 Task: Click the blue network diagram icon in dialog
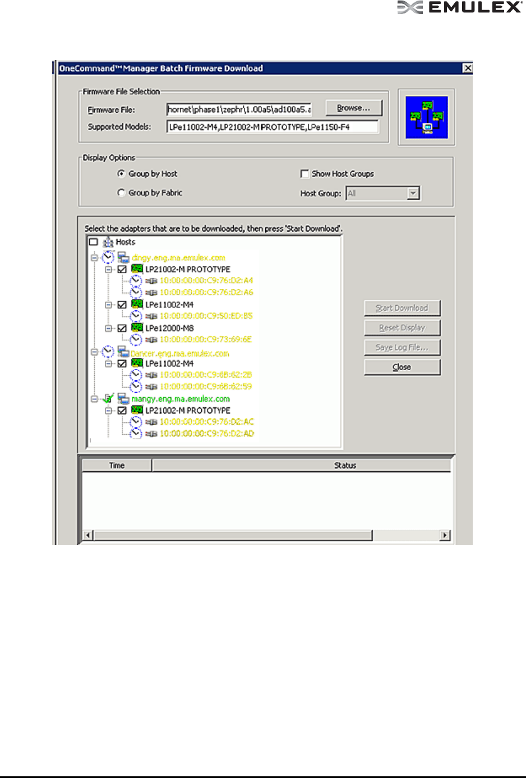427,117
